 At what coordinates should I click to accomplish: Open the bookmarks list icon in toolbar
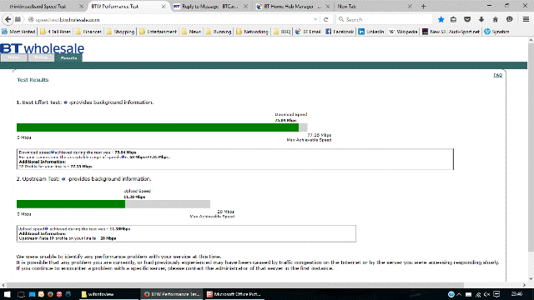454,19
